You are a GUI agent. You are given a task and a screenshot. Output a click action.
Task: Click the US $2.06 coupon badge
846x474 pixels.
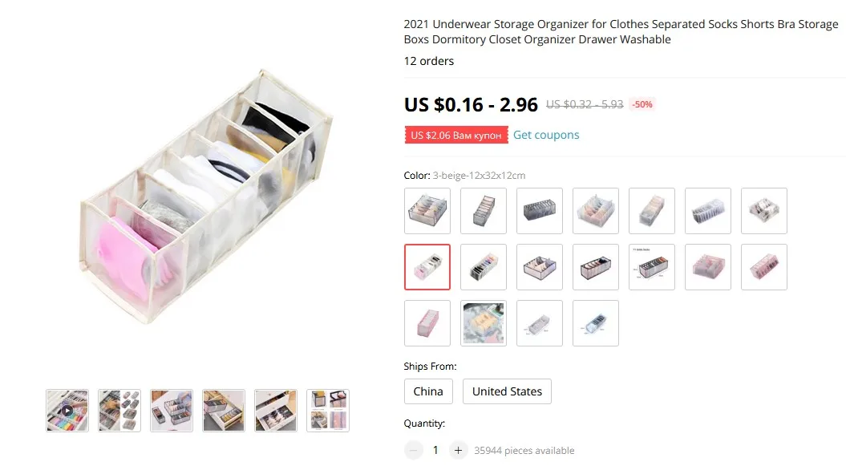[x=456, y=135]
